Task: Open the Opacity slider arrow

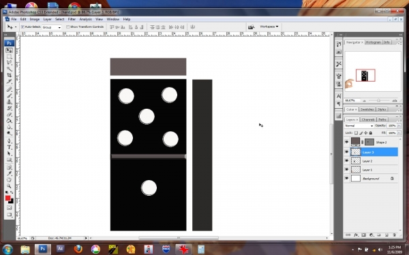Action: (399, 126)
